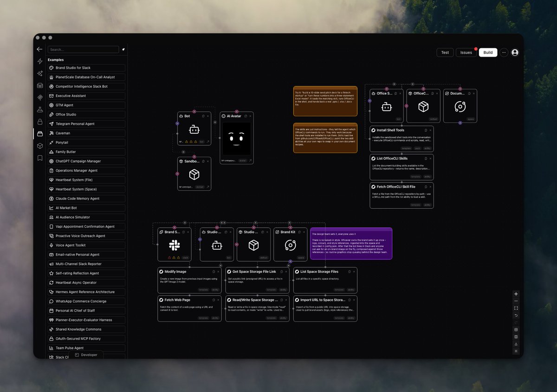Select PlanetScale Database On-Call Analyst example
557x392 pixels.
click(86, 77)
